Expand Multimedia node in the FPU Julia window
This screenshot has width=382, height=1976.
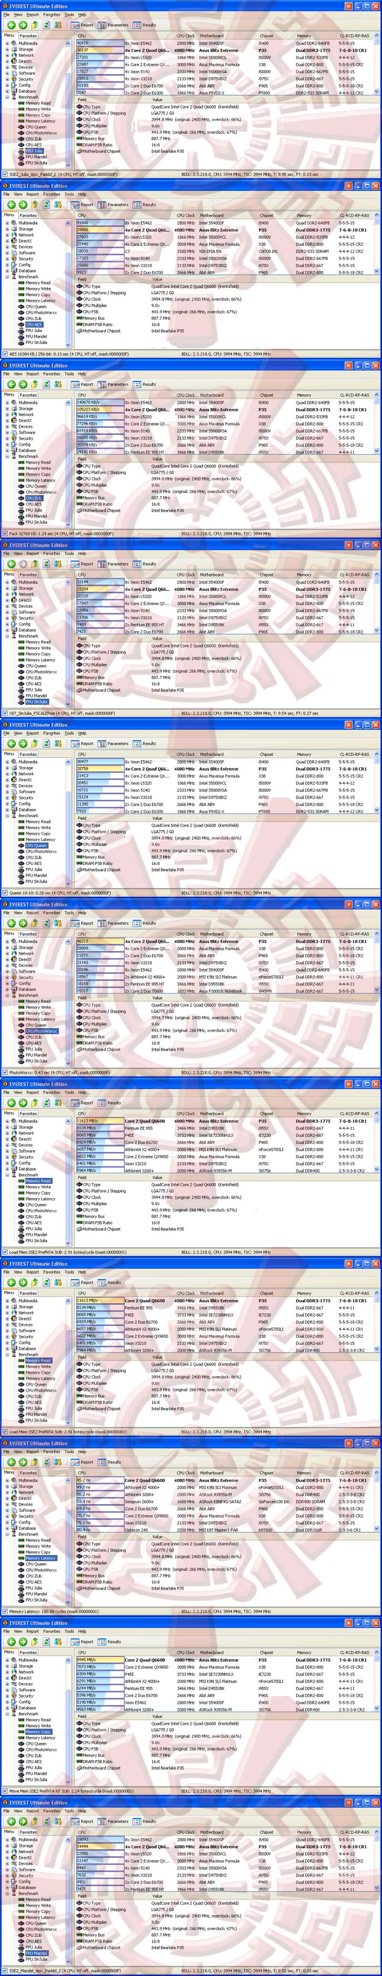point(7,44)
